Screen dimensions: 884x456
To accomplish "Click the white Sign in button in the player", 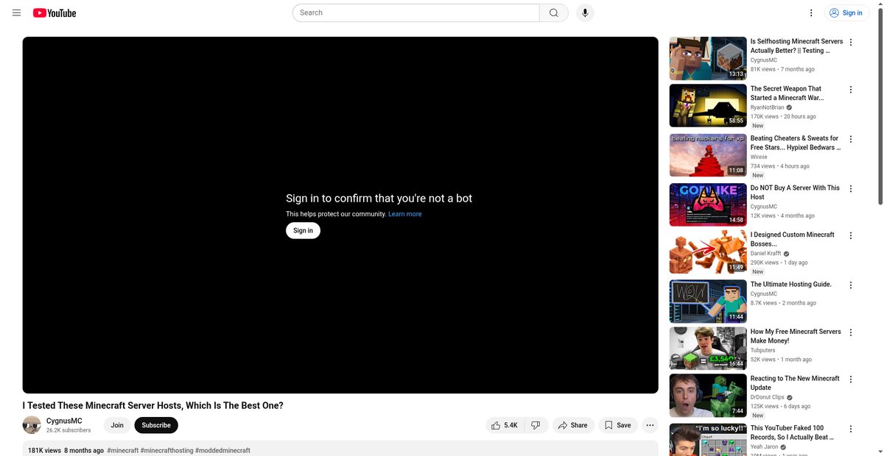I will pyautogui.click(x=303, y=230).
